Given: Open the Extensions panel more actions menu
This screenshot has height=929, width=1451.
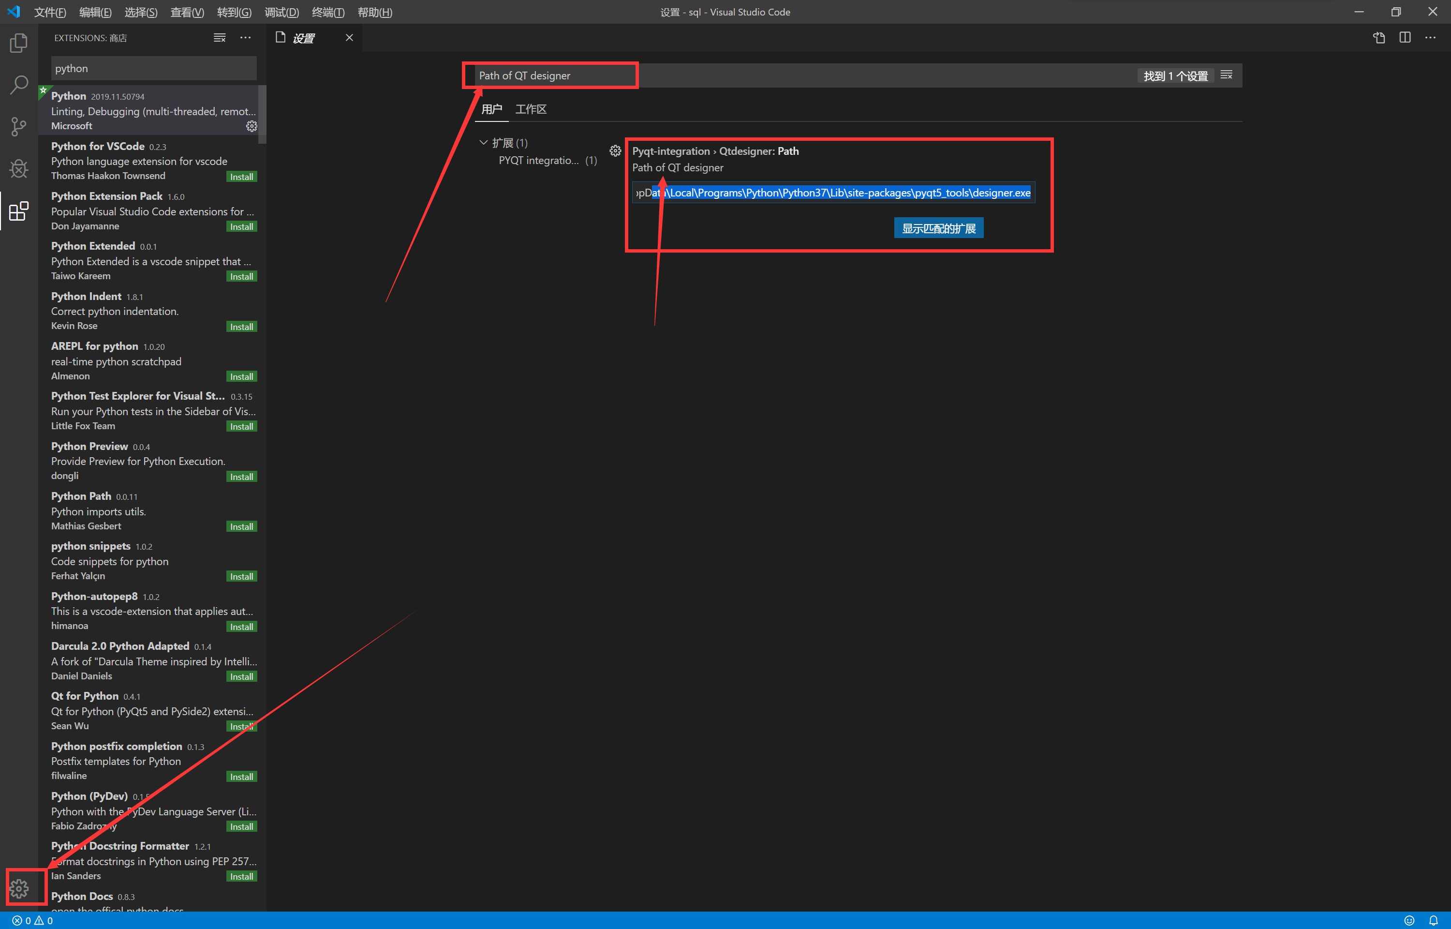Looking at the screenshot, I should pos(245,37).
